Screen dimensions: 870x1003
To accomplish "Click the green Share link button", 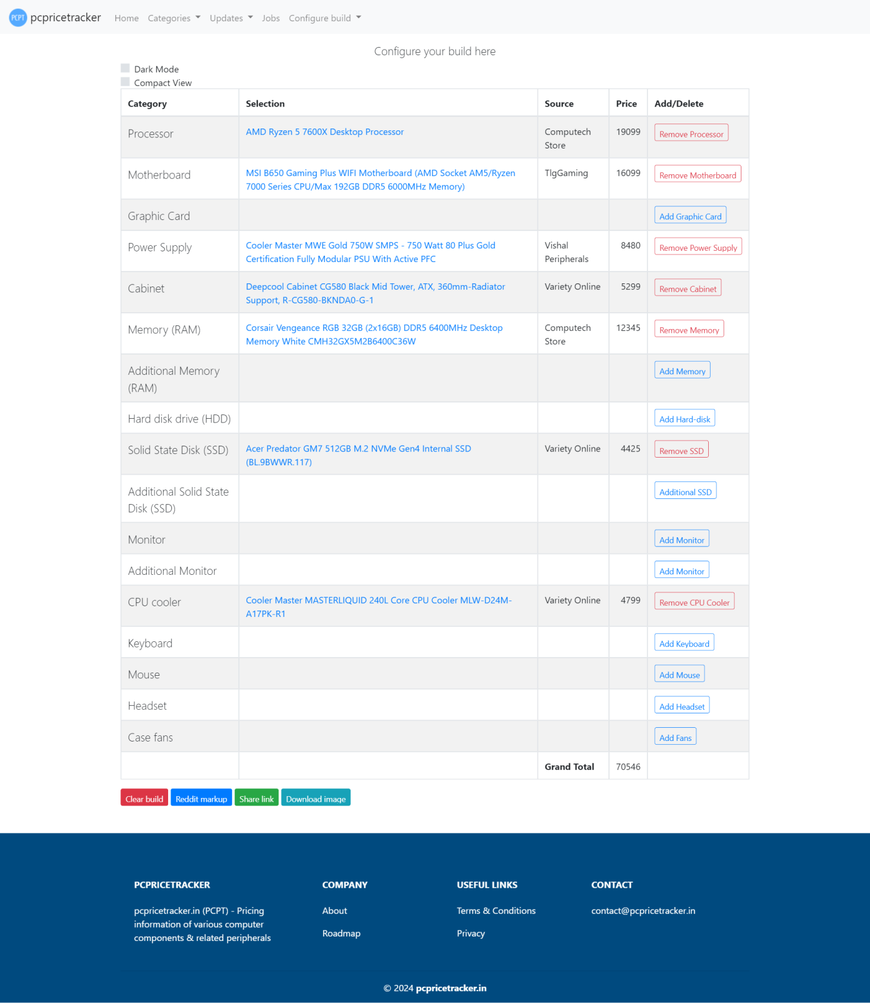I will click(257, 798).
